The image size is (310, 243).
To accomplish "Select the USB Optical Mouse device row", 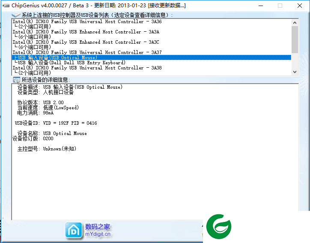I will coord(152,57).
